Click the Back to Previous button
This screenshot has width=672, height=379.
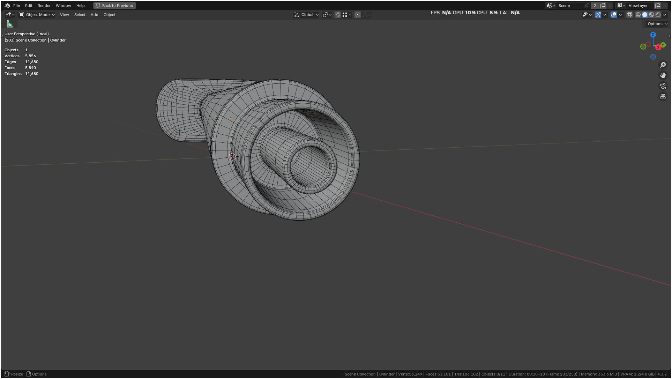[114, 6]
